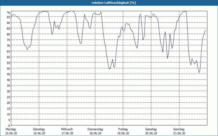The width and height of the screenshot is (218, 136).
Task: Click the y-axis value '80'
Action: (x=8, y=34)
